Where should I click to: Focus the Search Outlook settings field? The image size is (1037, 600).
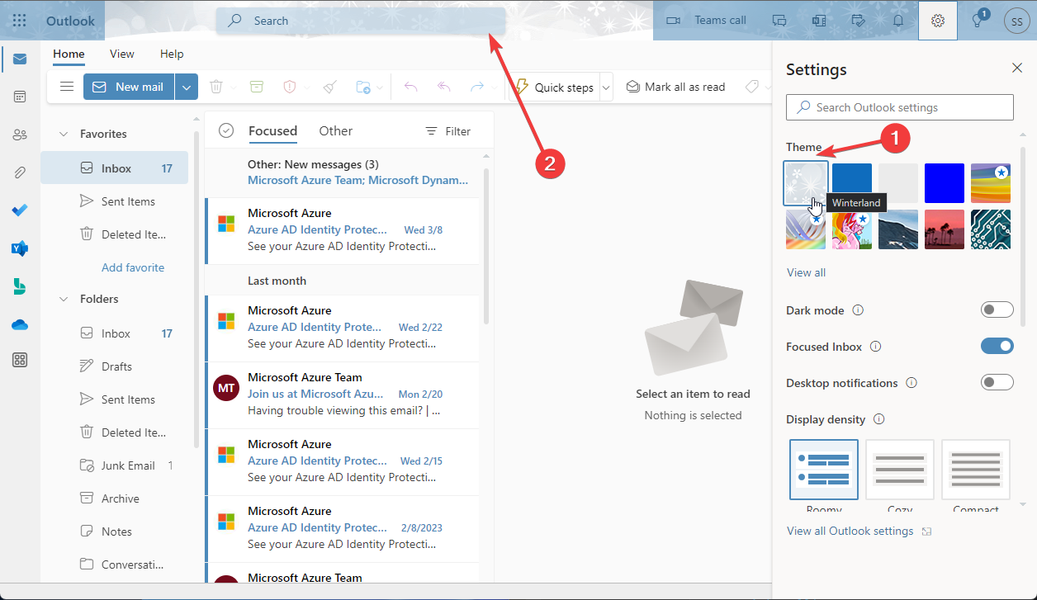click(x=900, y=107)
